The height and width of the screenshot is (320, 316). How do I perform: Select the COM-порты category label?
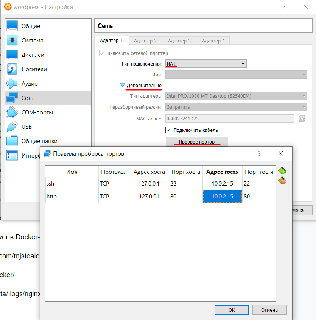tap(37, 112)
